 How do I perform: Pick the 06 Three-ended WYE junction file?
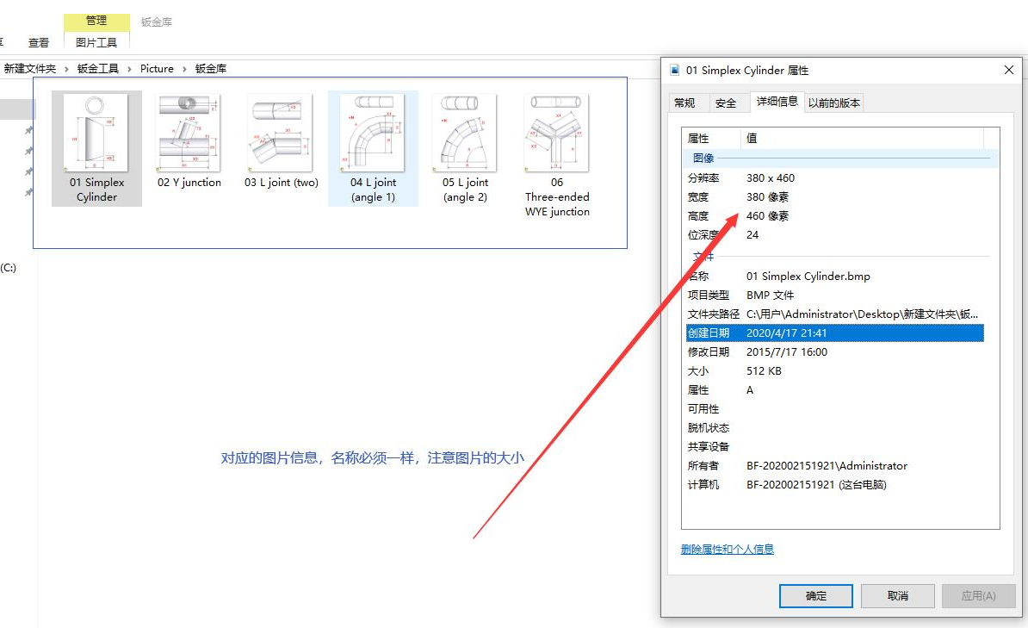click(x=557, y=134)
